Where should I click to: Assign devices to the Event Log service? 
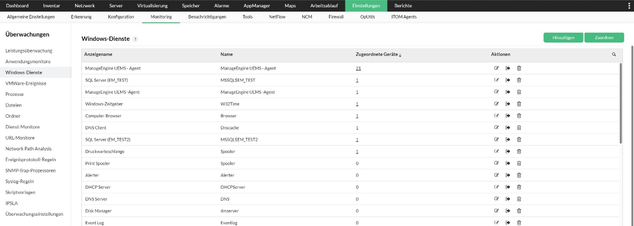508,222
